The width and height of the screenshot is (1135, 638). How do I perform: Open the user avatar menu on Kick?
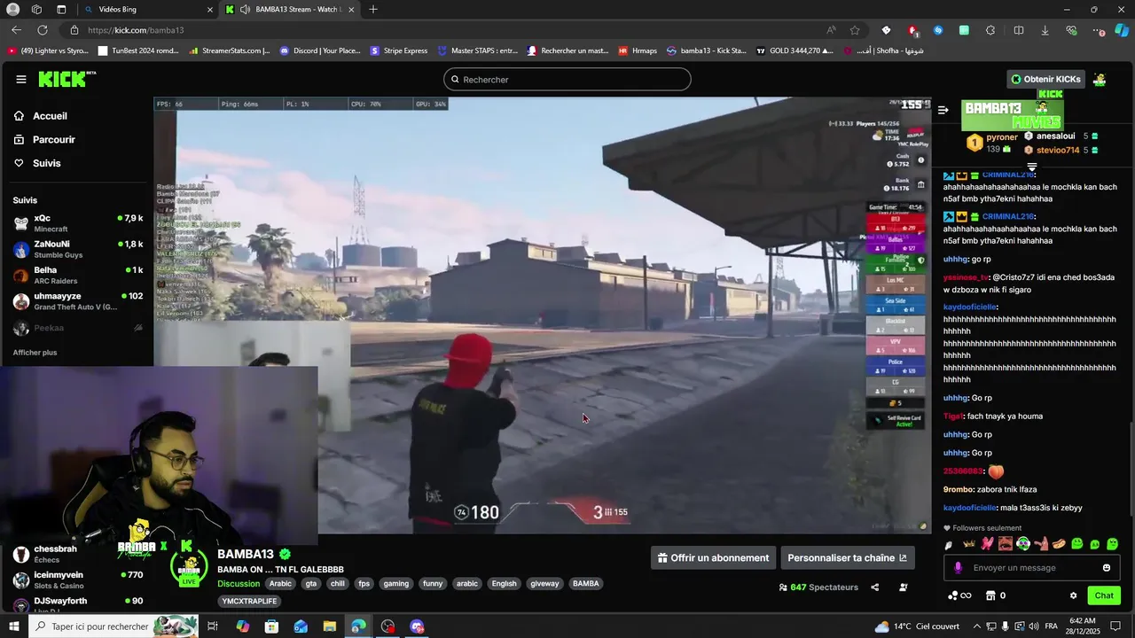coord(1100,79)
